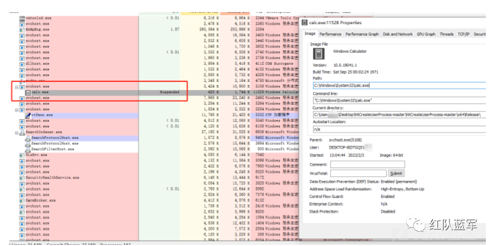Click icon of svchost.exe row with 5,424 K

pos(21,87)
